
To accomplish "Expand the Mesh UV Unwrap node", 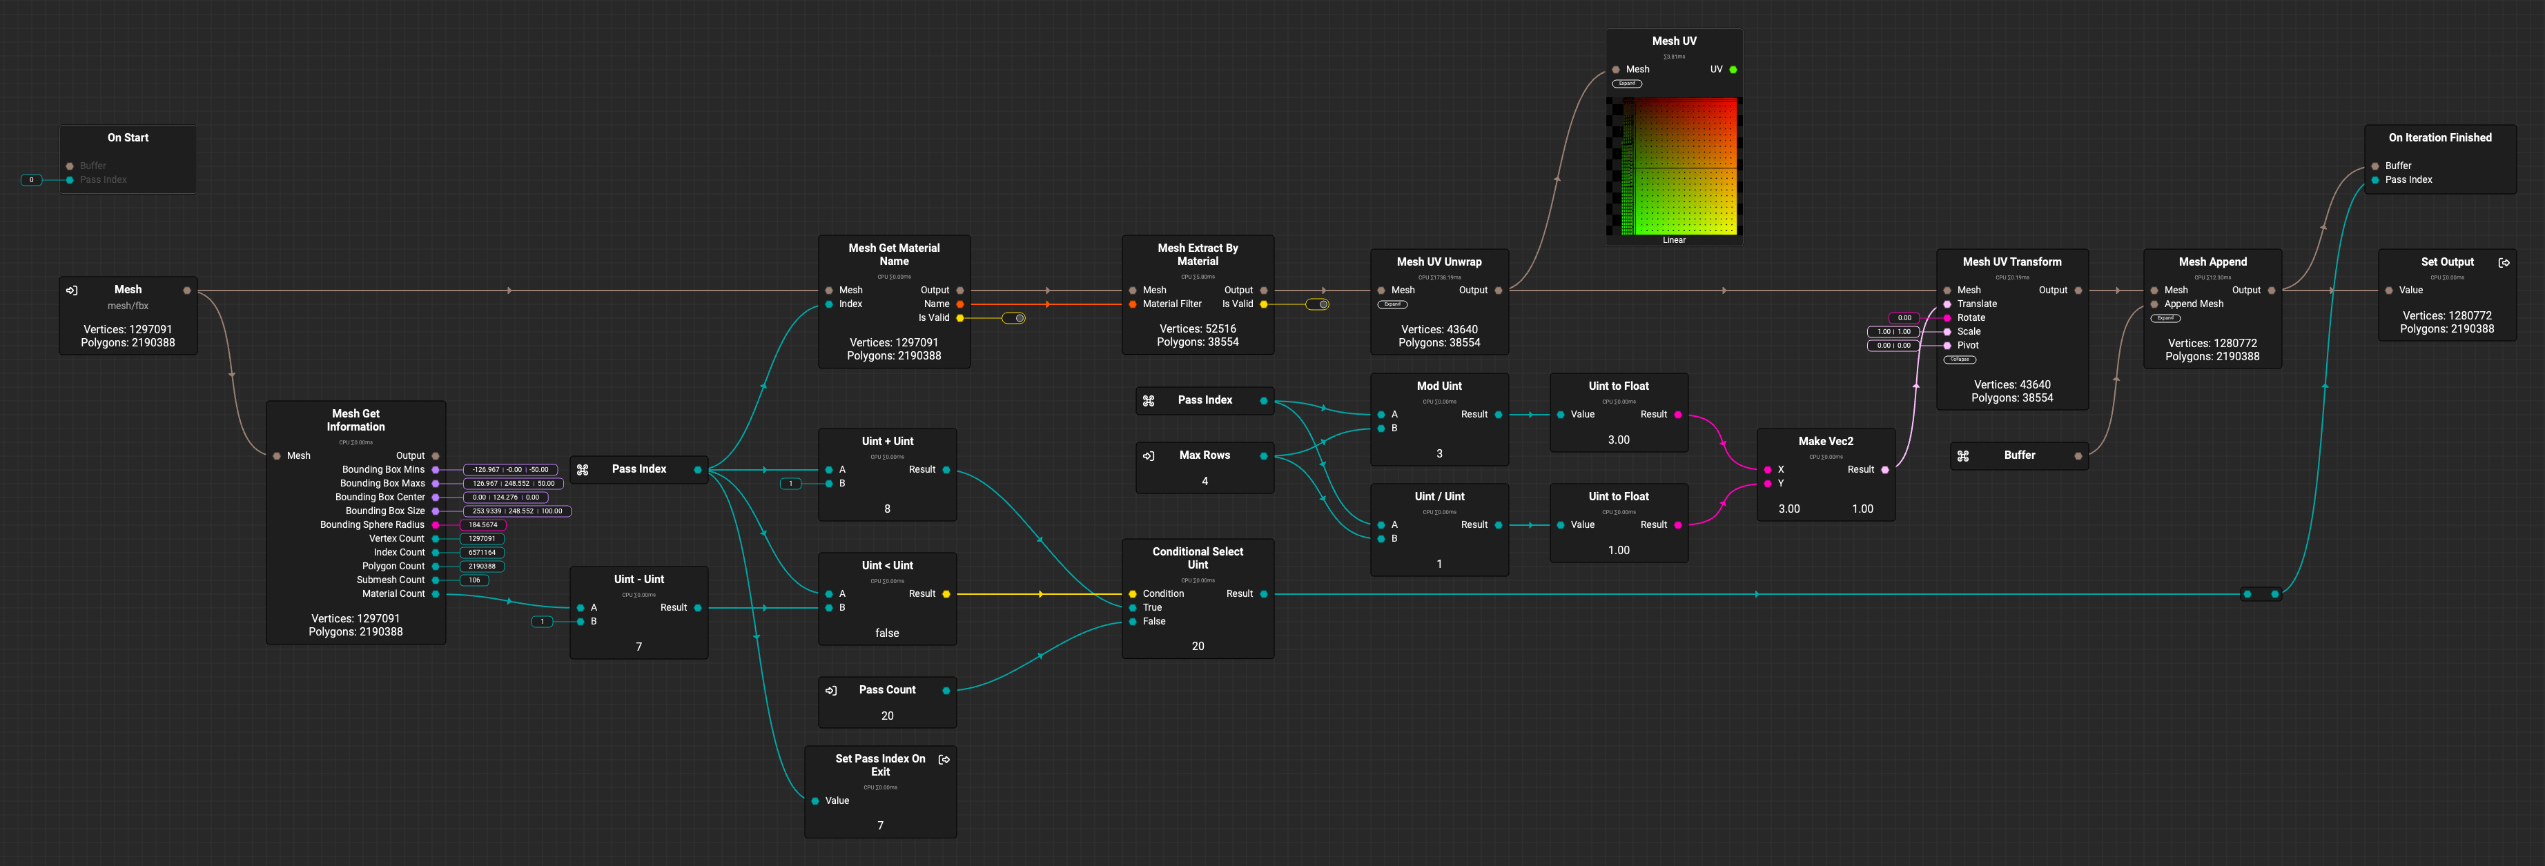I will tap(1392, 304).
